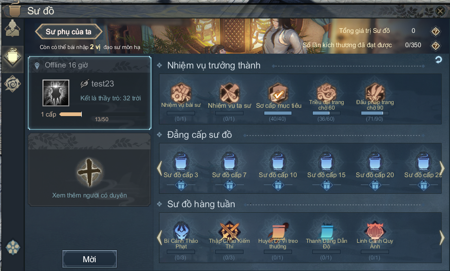Open the flower icon at sidebar bottom
This screenshot has width=450, height=271.
click(13, 247)
